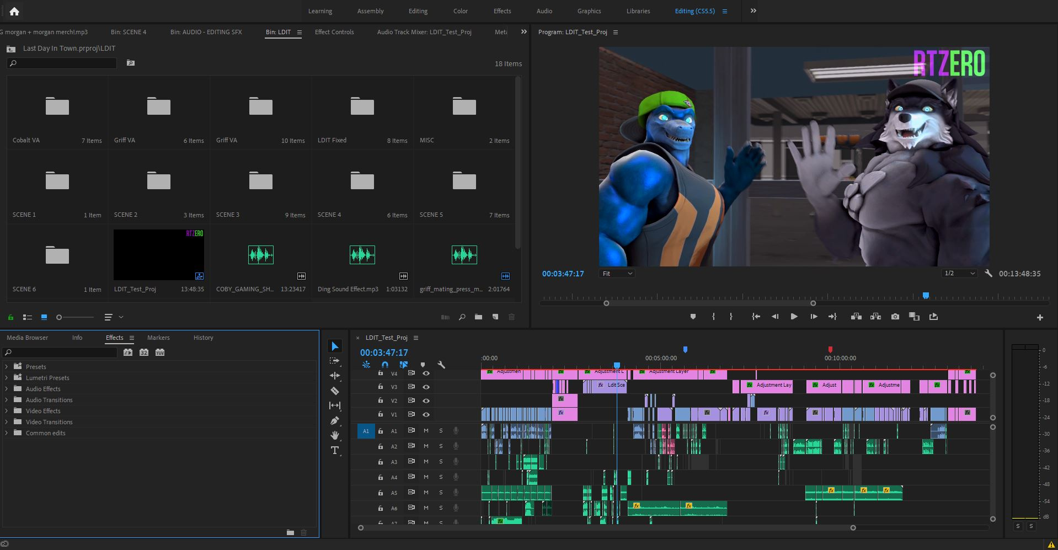Click the A1 source patching button
Screen dimensions: 1058x550
tap(366, 431)
